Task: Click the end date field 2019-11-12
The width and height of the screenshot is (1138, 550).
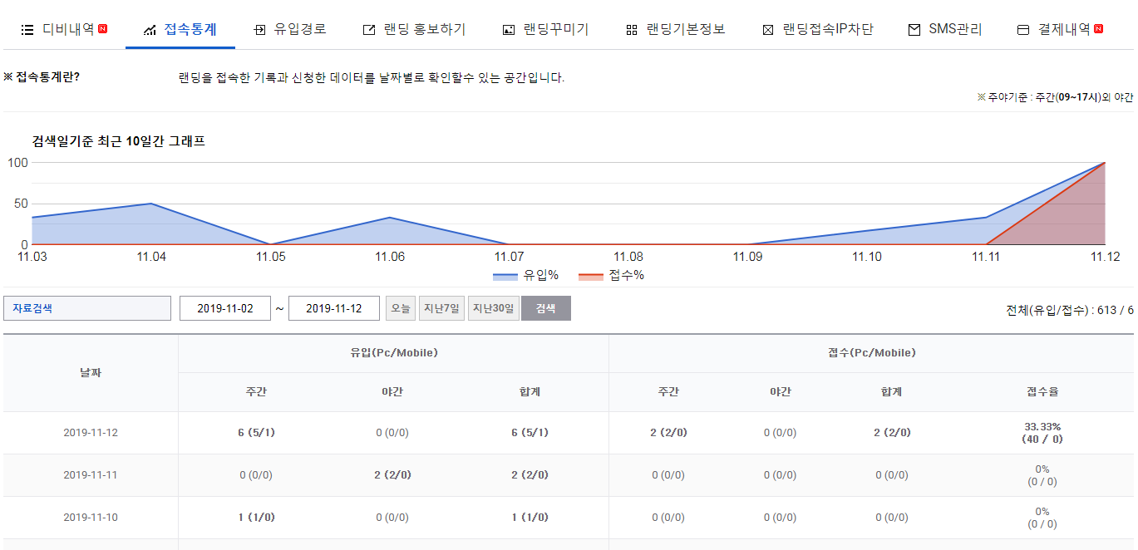Action: pos(333,308)
